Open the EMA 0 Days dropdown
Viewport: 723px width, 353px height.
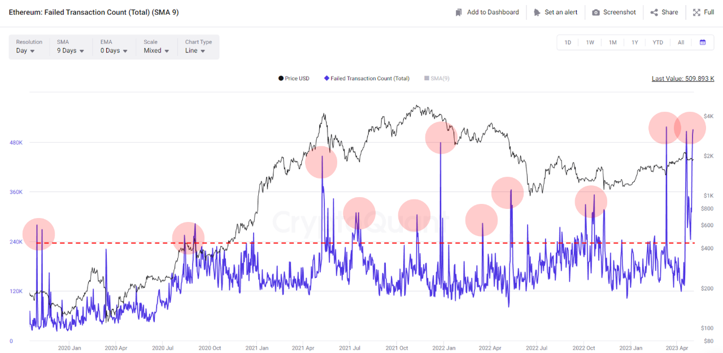point(114,51)
